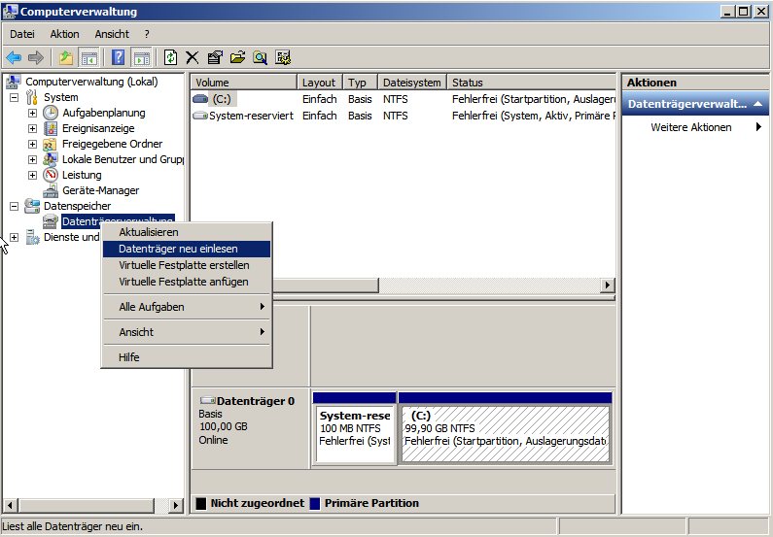Click the Dateisystem column header
The width and height of the screenshot is (773, 537).
point(411,83)
